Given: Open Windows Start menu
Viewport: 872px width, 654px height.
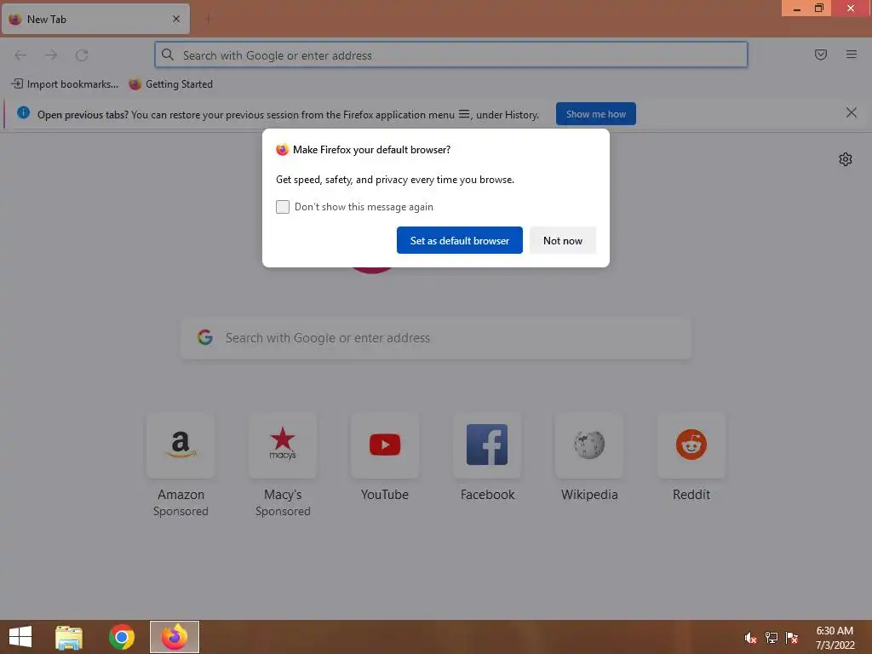Looking at the screenshot, I should 20,637.
